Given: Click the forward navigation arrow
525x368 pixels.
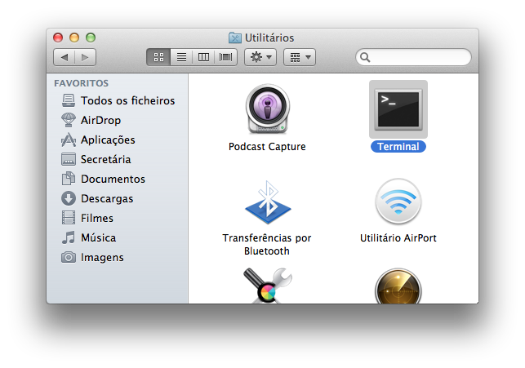Looking at the screenshot, I should click(85, 57).
